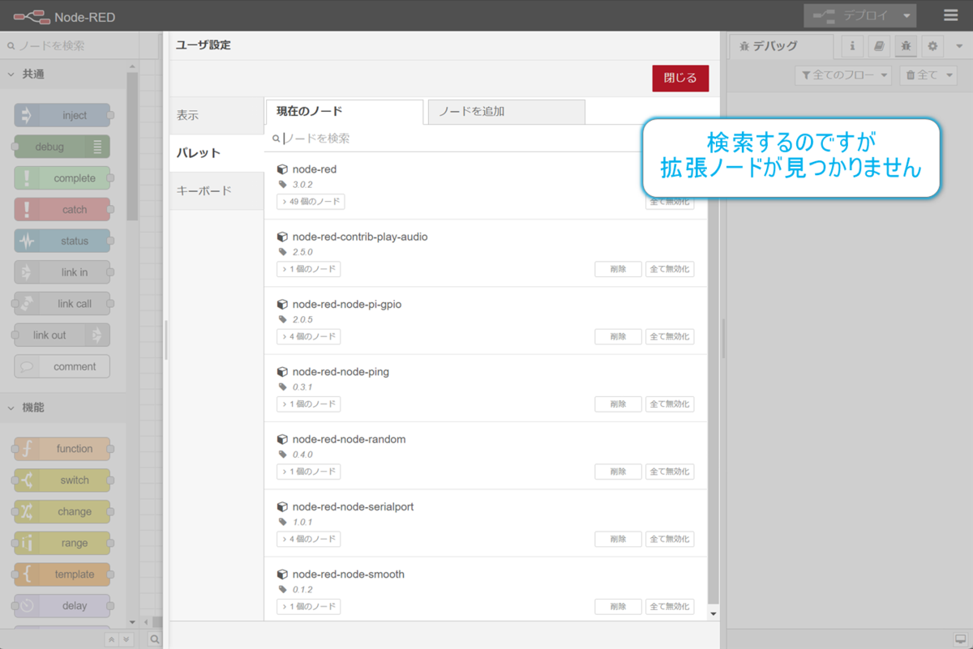
Task: Open the deploy dropdown arrow
Action: (907, 15)
